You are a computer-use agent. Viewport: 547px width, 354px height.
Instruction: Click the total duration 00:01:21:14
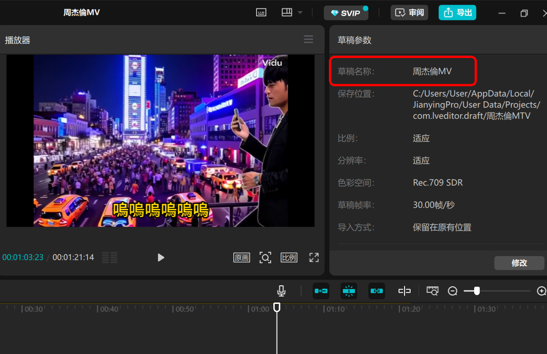point(73,257)
